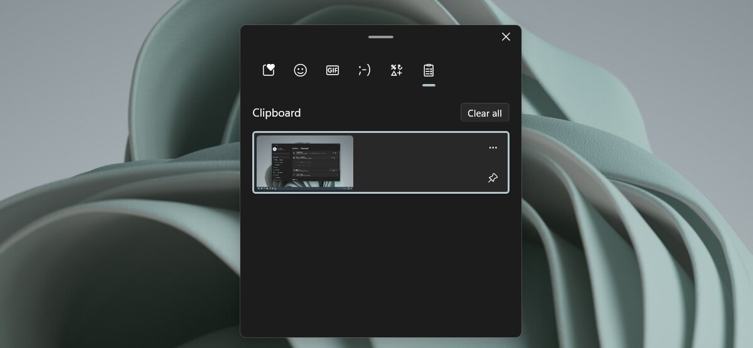Click the Clear all button
The height and width of the screenshot is (348, 753).
[484, 113]
